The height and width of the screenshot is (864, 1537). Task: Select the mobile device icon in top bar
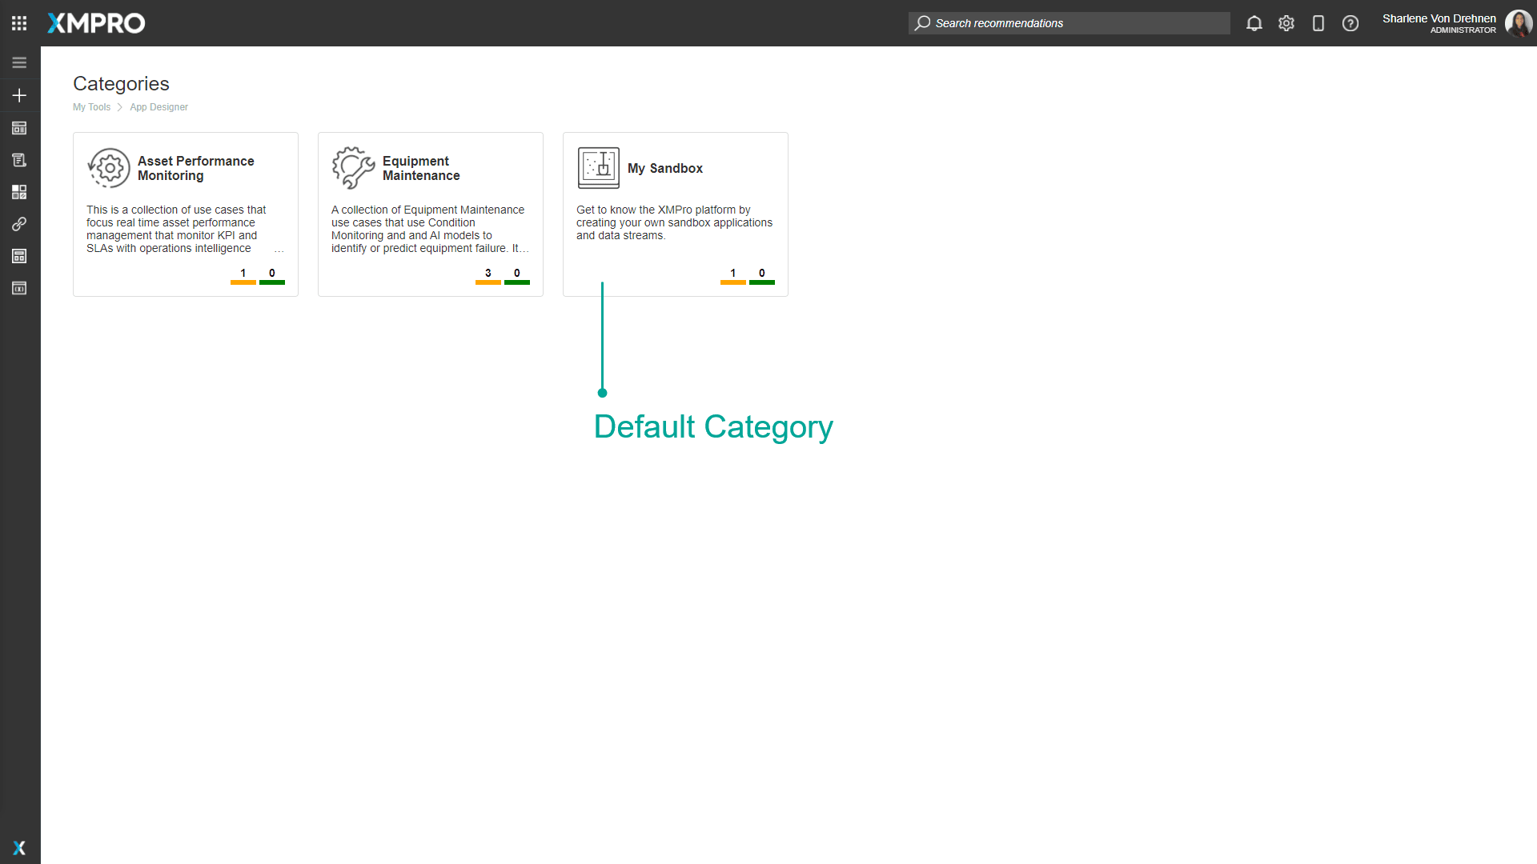(x=1318, y=23)
